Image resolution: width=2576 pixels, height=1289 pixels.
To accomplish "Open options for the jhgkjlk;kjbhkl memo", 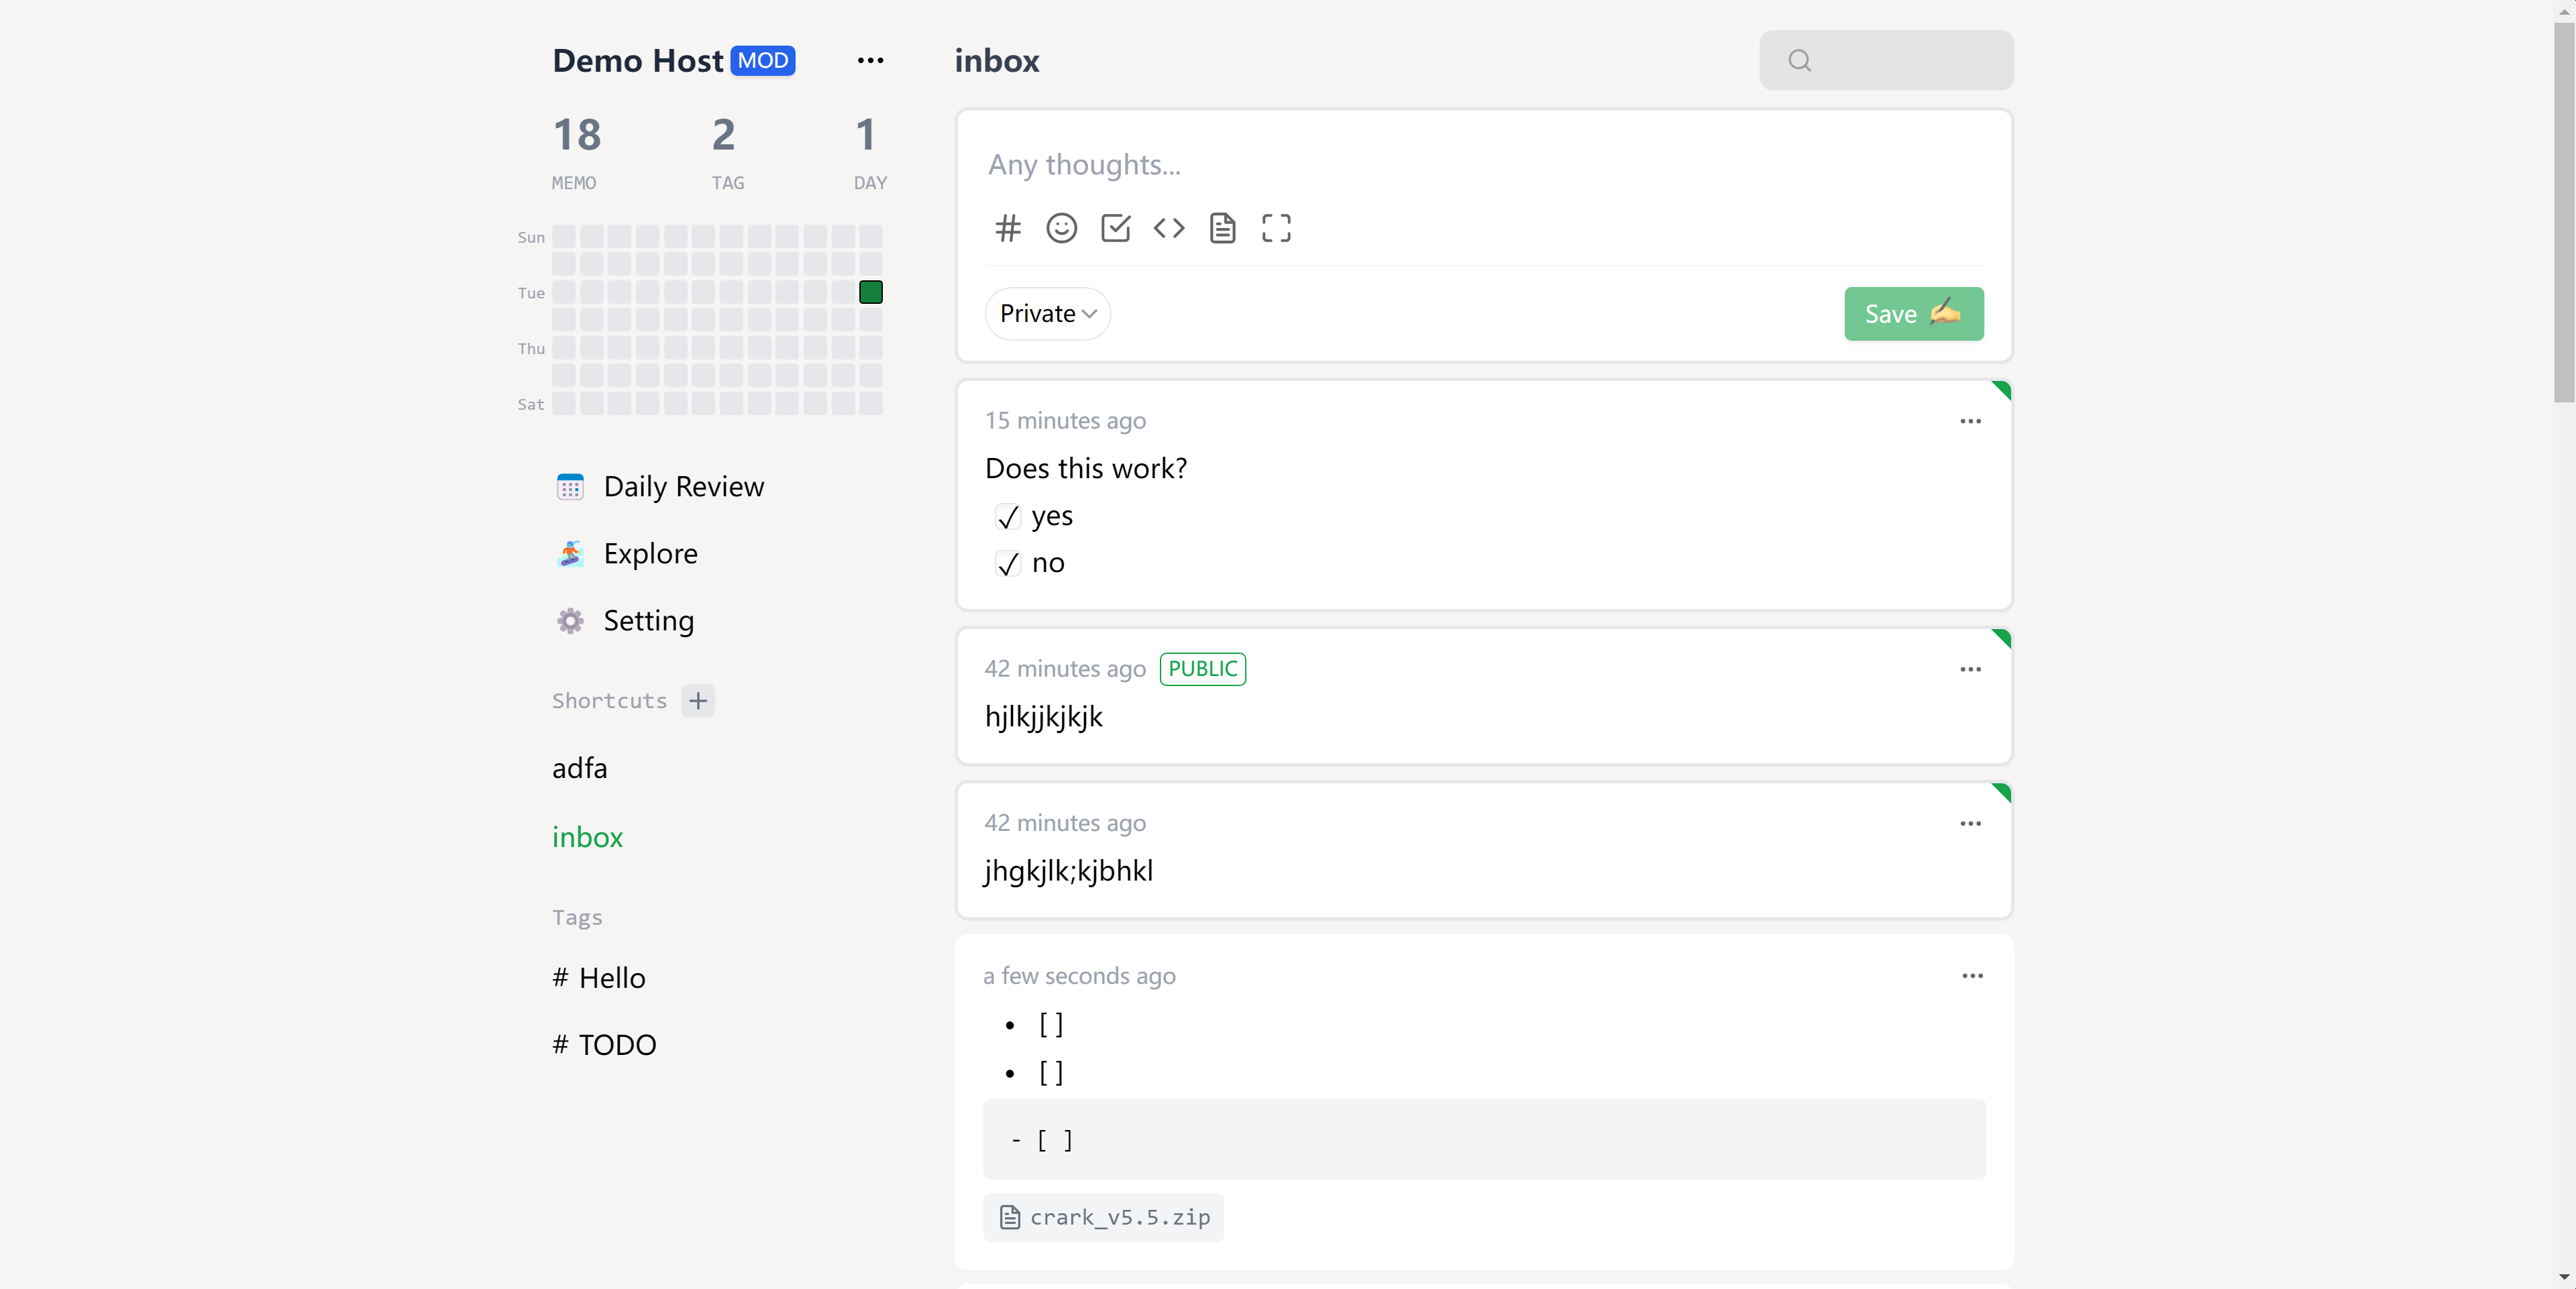I will tap(1970, 823).
